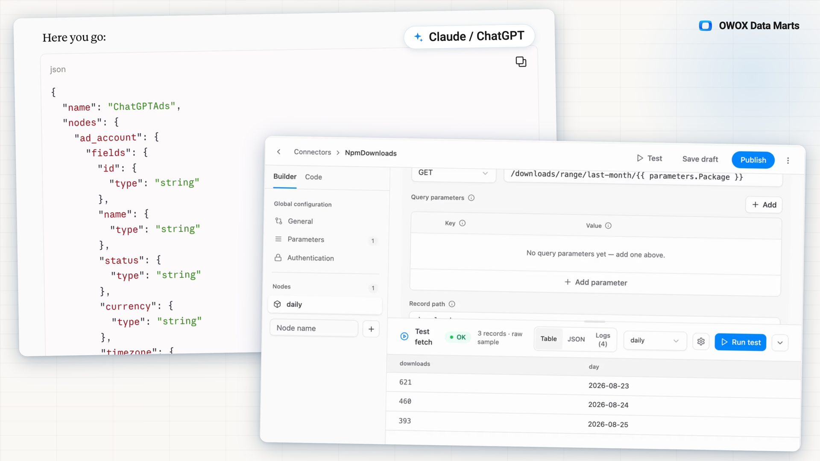
Task: Click the plus button beside Node name
Action: 371,329
